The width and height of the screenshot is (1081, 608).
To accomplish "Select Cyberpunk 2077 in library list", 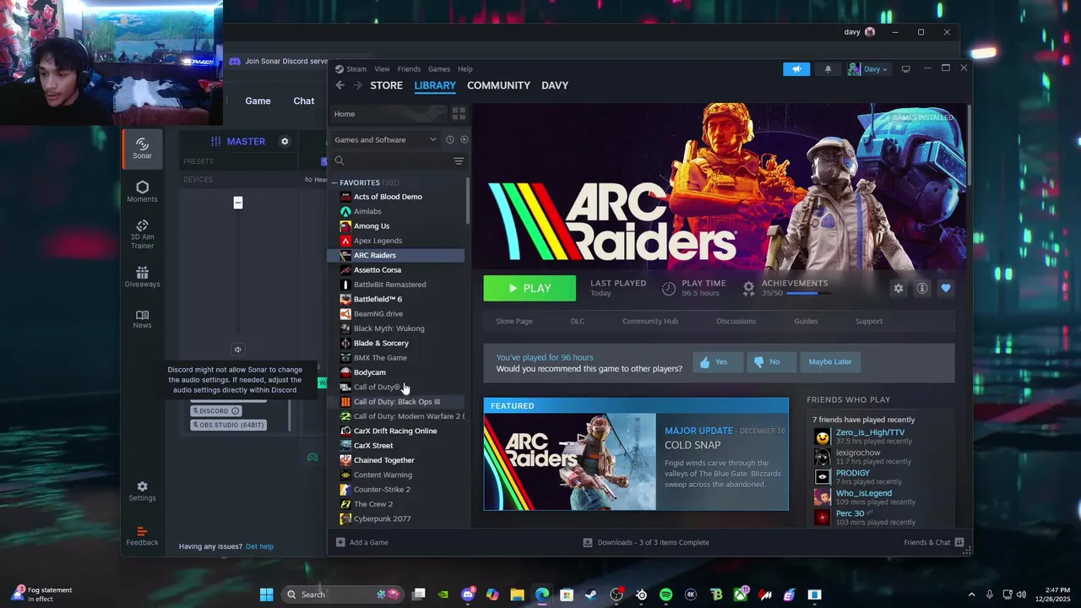I will coord(397,518).
